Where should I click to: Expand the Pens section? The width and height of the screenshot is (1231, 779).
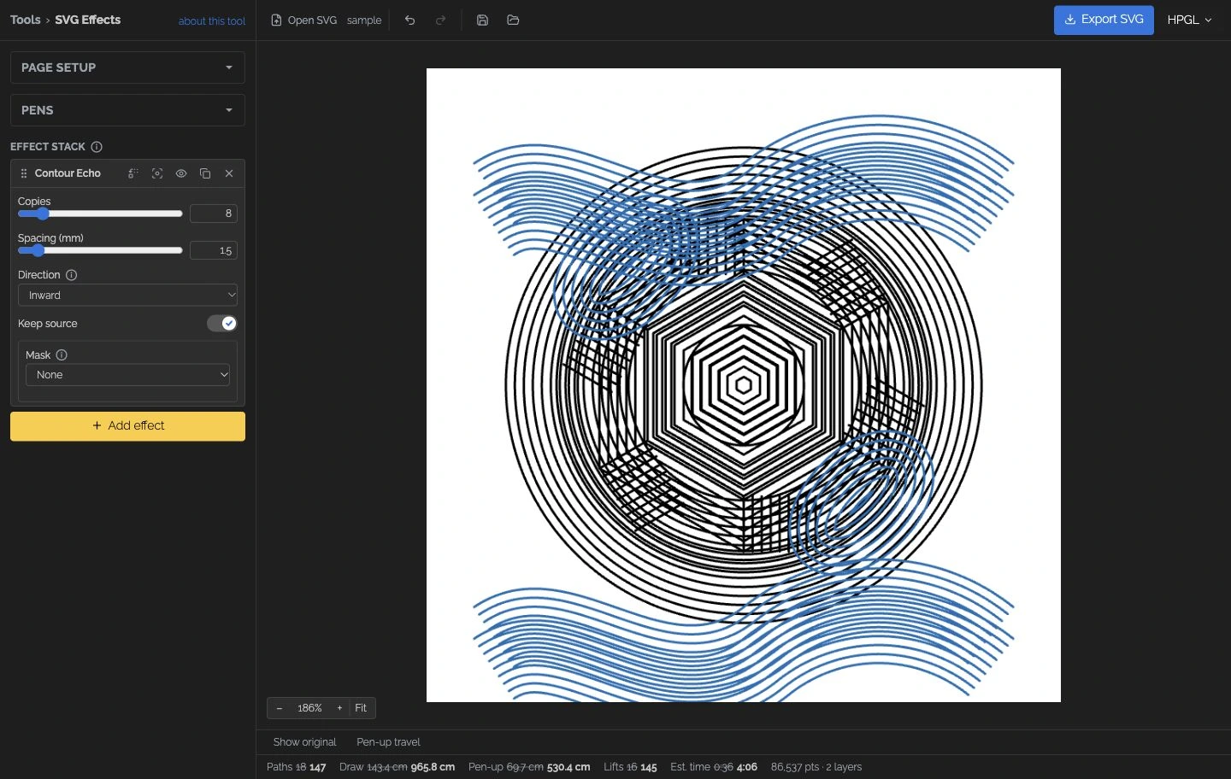point(127,110)
